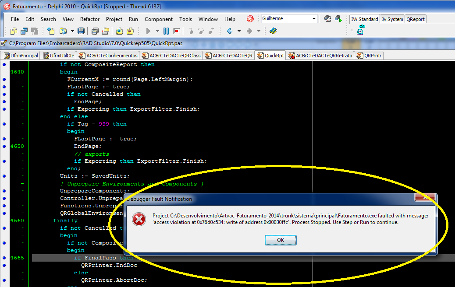
Task: Open the Guilherme desktop layout dropdown
Action: pos(314,19)
